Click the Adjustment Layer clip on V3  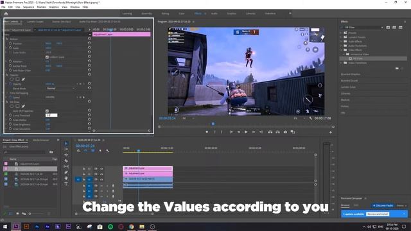click(148, 168)
